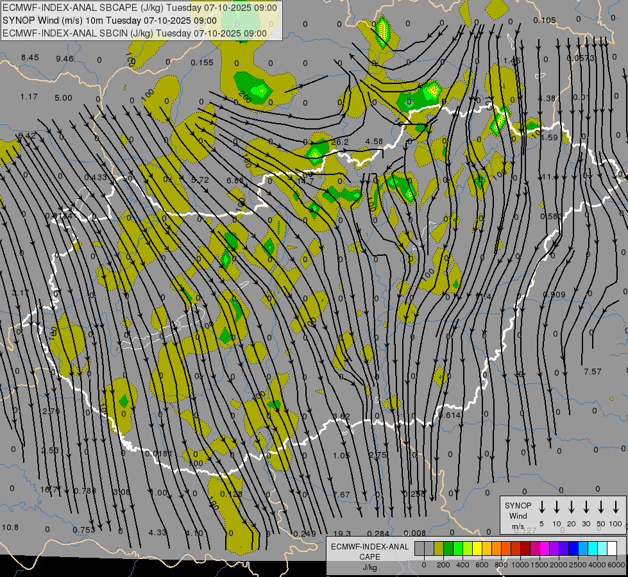Choose the 100 m/s wind arrow symbol

tap(616, 507)
